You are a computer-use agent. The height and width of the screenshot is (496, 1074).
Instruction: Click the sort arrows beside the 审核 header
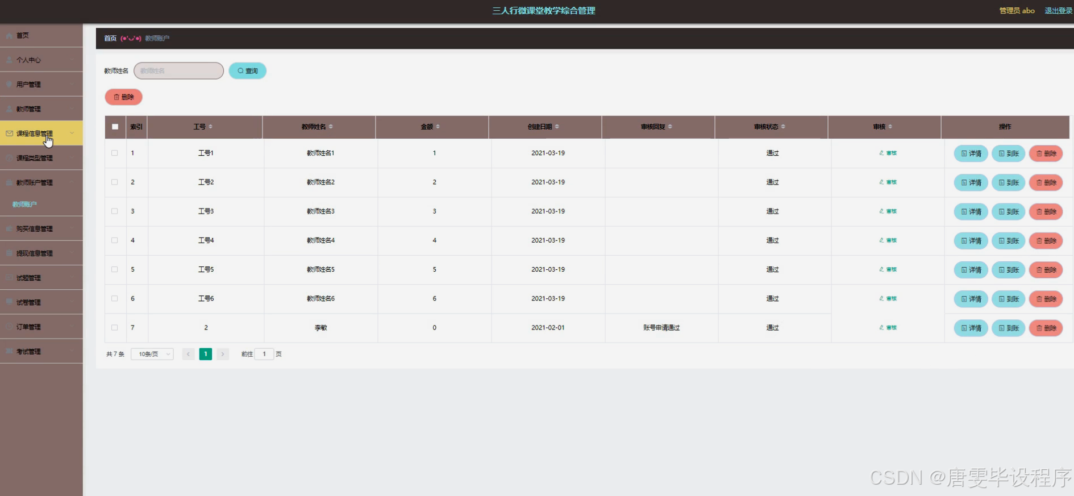[x=890, y=127]
